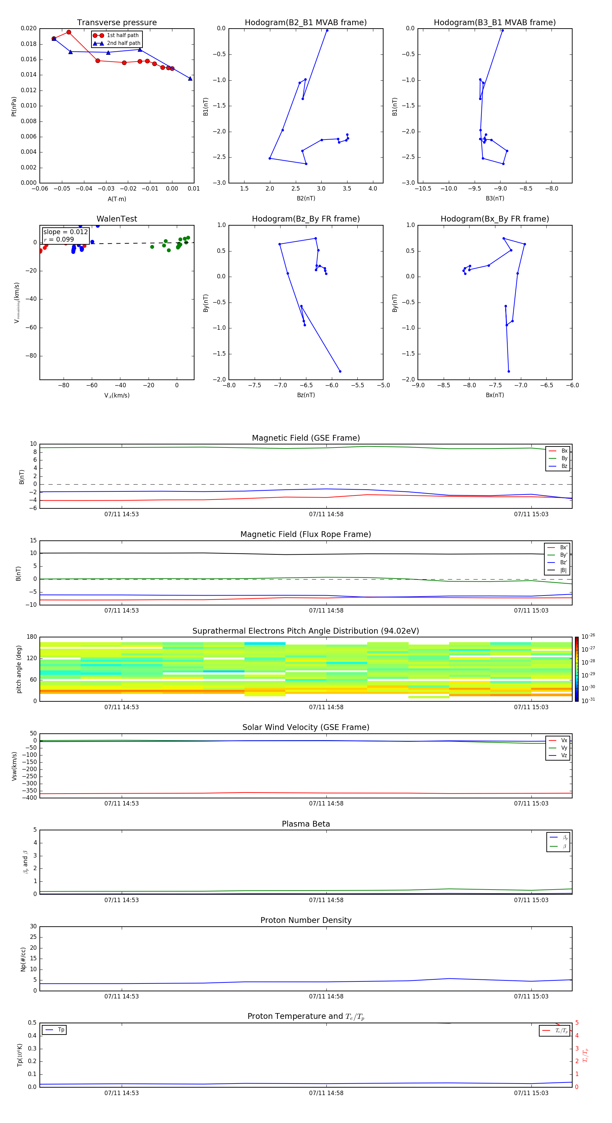Select "|B|" in the Flux Rope legend
Image resolution: width=612 pixels, height=1123 pixels.
[x=558, y=570]
